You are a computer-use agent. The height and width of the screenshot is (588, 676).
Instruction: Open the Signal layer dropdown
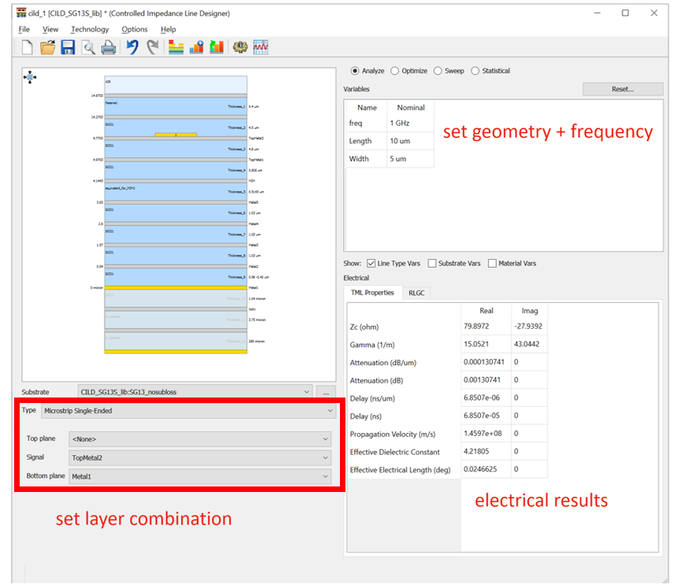[200, 458]
